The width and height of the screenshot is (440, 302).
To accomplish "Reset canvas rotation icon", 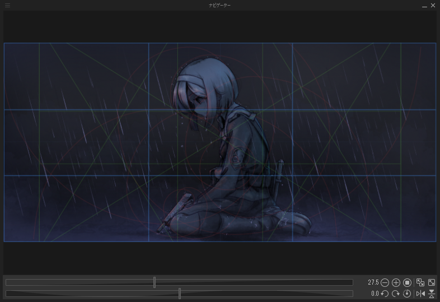I will point(408,294).
